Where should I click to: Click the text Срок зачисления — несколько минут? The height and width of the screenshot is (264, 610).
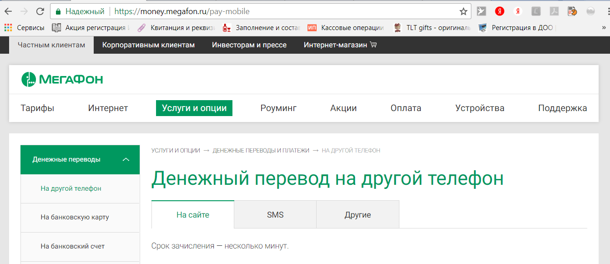pyautogui.click(x=220, y=246)
